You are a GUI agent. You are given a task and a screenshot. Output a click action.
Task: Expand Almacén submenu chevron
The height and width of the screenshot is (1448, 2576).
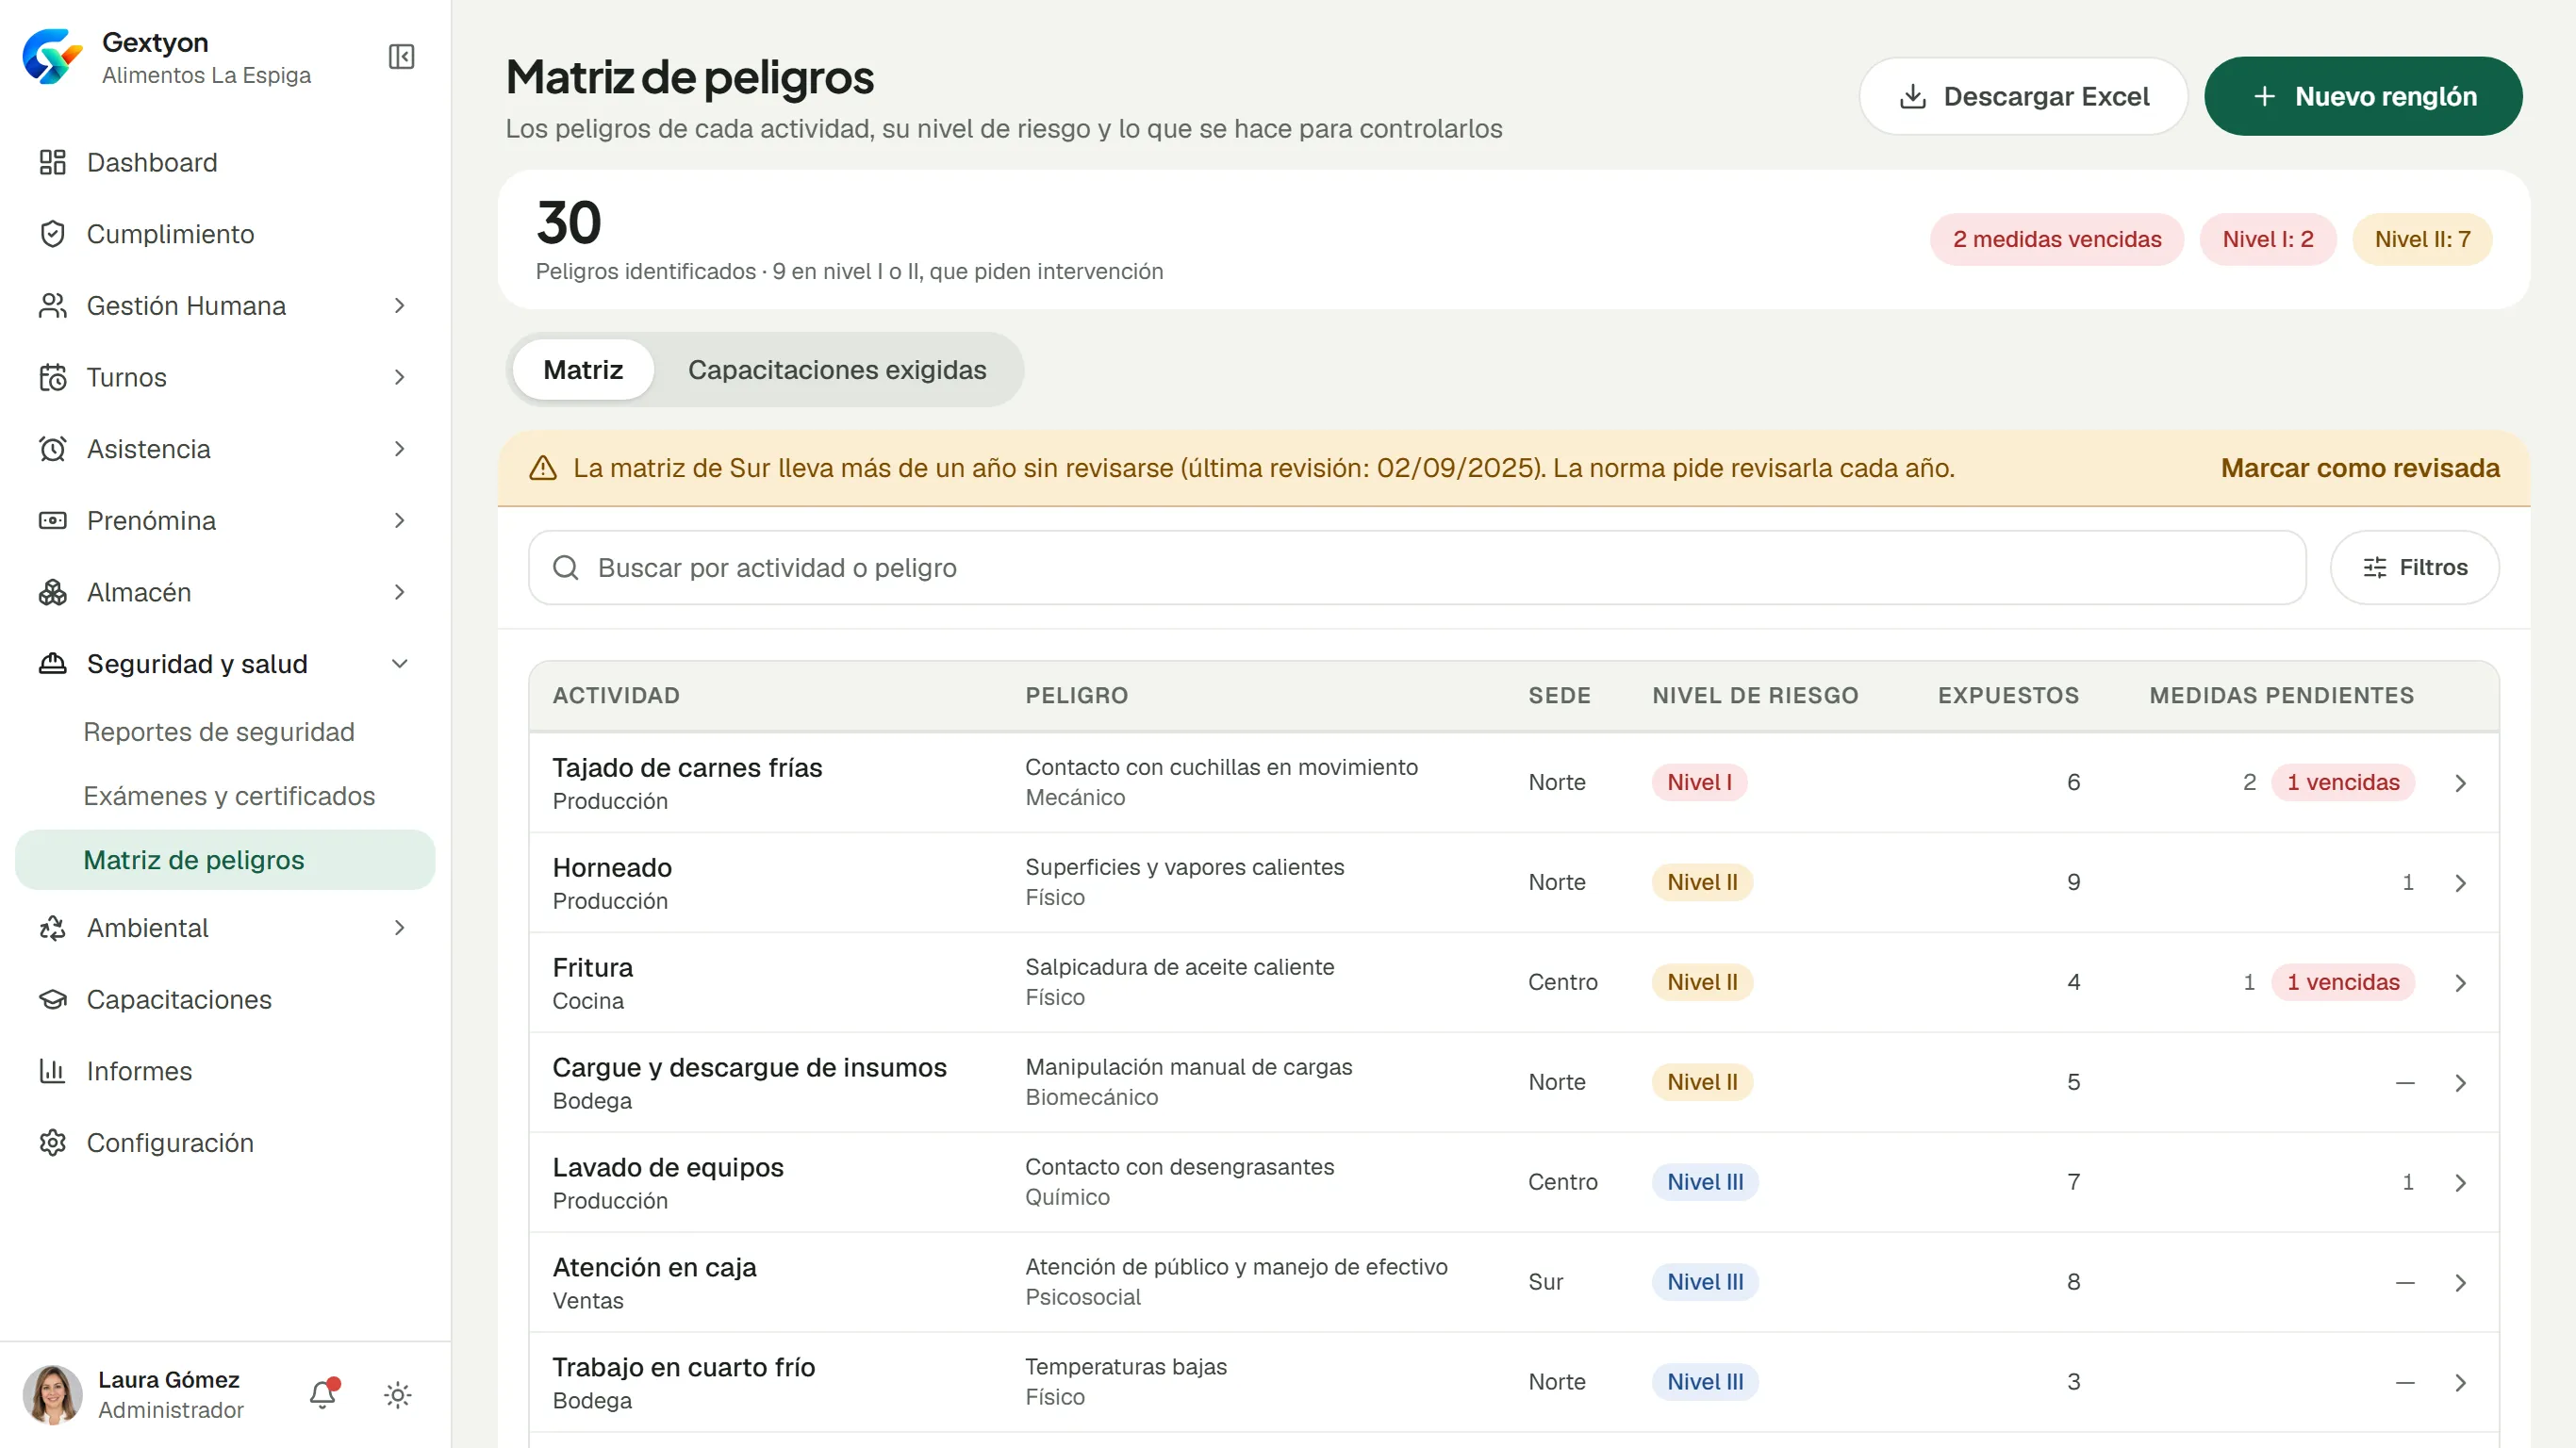[400, 592]
